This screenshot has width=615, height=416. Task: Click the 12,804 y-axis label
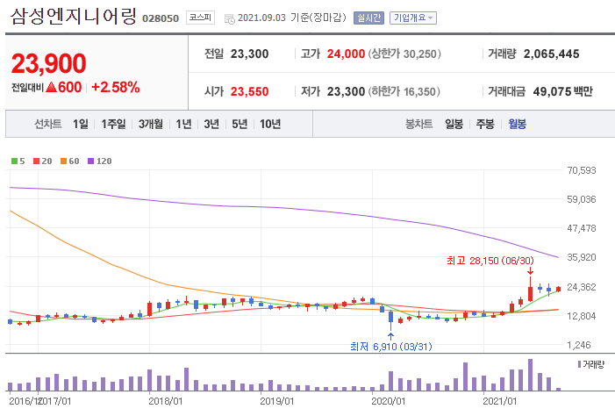click(x=582, y=316)
